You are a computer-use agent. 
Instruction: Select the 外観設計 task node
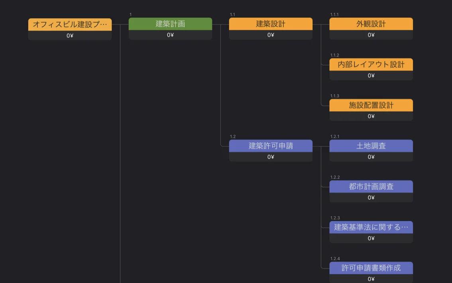[x=371, y=24]
